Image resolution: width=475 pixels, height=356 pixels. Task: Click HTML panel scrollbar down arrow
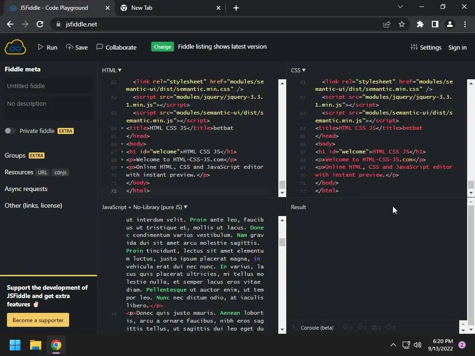282,193
